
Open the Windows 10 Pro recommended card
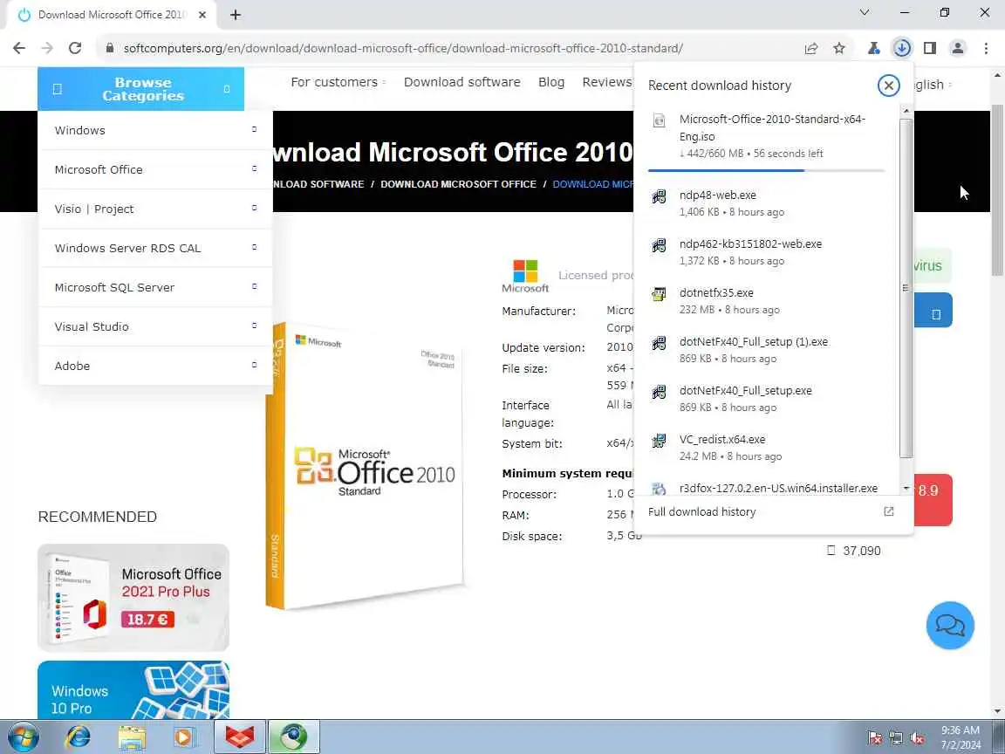pyautogui.click(x=133, y=690)
